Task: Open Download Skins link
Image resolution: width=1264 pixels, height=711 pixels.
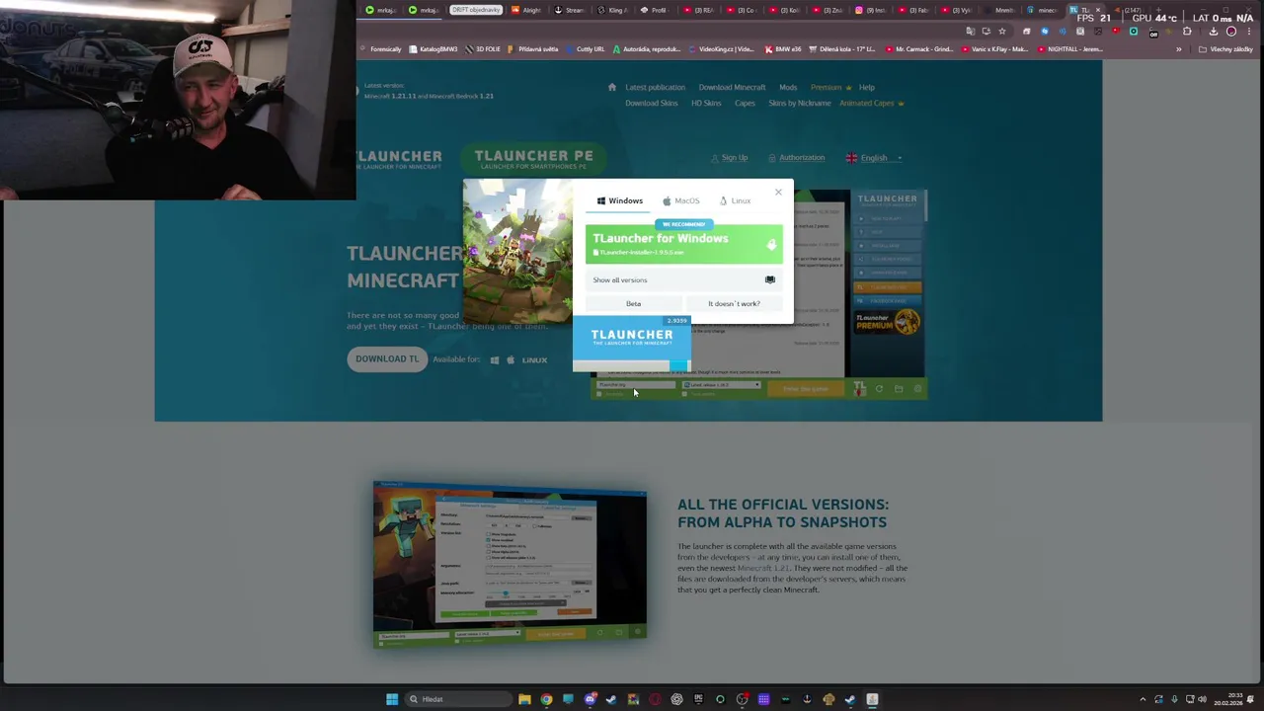Action: 651,103
